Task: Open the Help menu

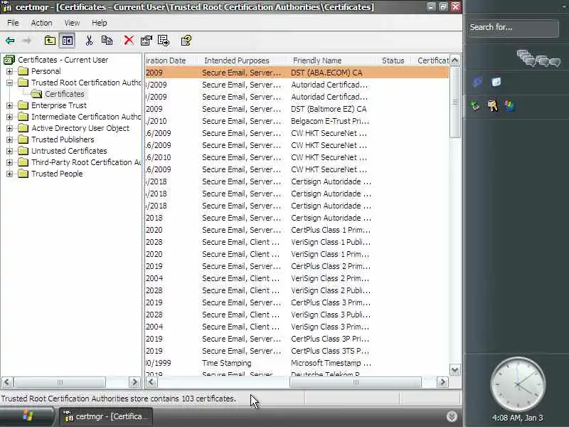Action: (x=99, y=23)
